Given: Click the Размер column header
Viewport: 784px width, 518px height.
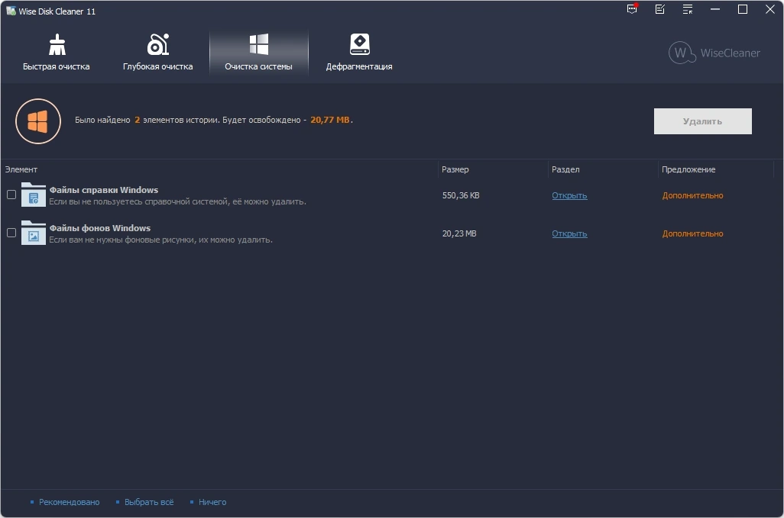Looking at the screenshot, I should pyautogui.click(x=493, y=169).
